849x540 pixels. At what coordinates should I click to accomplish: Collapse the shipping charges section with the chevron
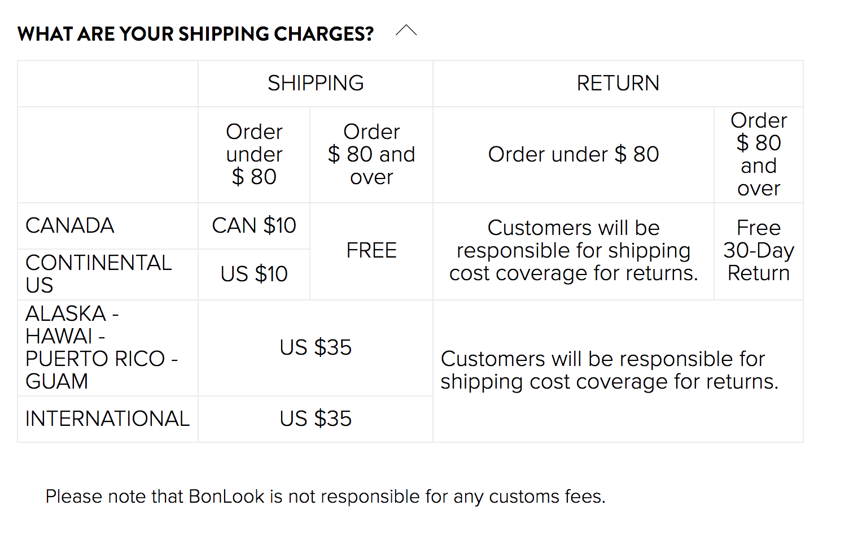point(406,31)
